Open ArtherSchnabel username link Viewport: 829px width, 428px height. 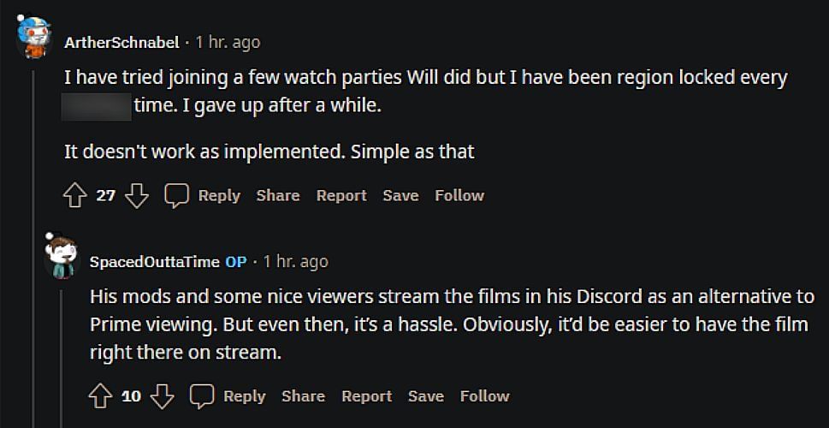point(121,42)
